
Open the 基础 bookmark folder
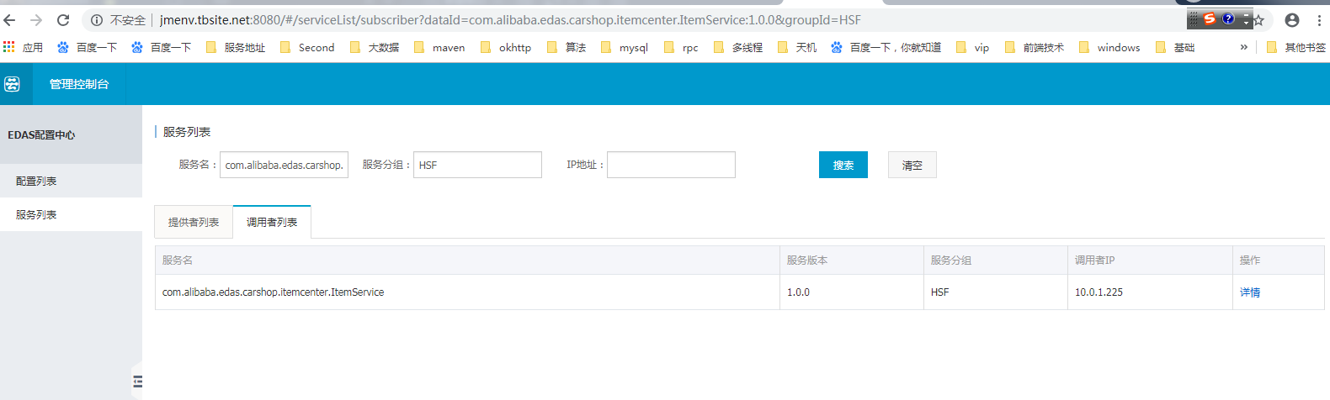(1175, 48)
